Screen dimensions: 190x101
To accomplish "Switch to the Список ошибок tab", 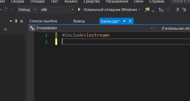I will coord(43,21).
